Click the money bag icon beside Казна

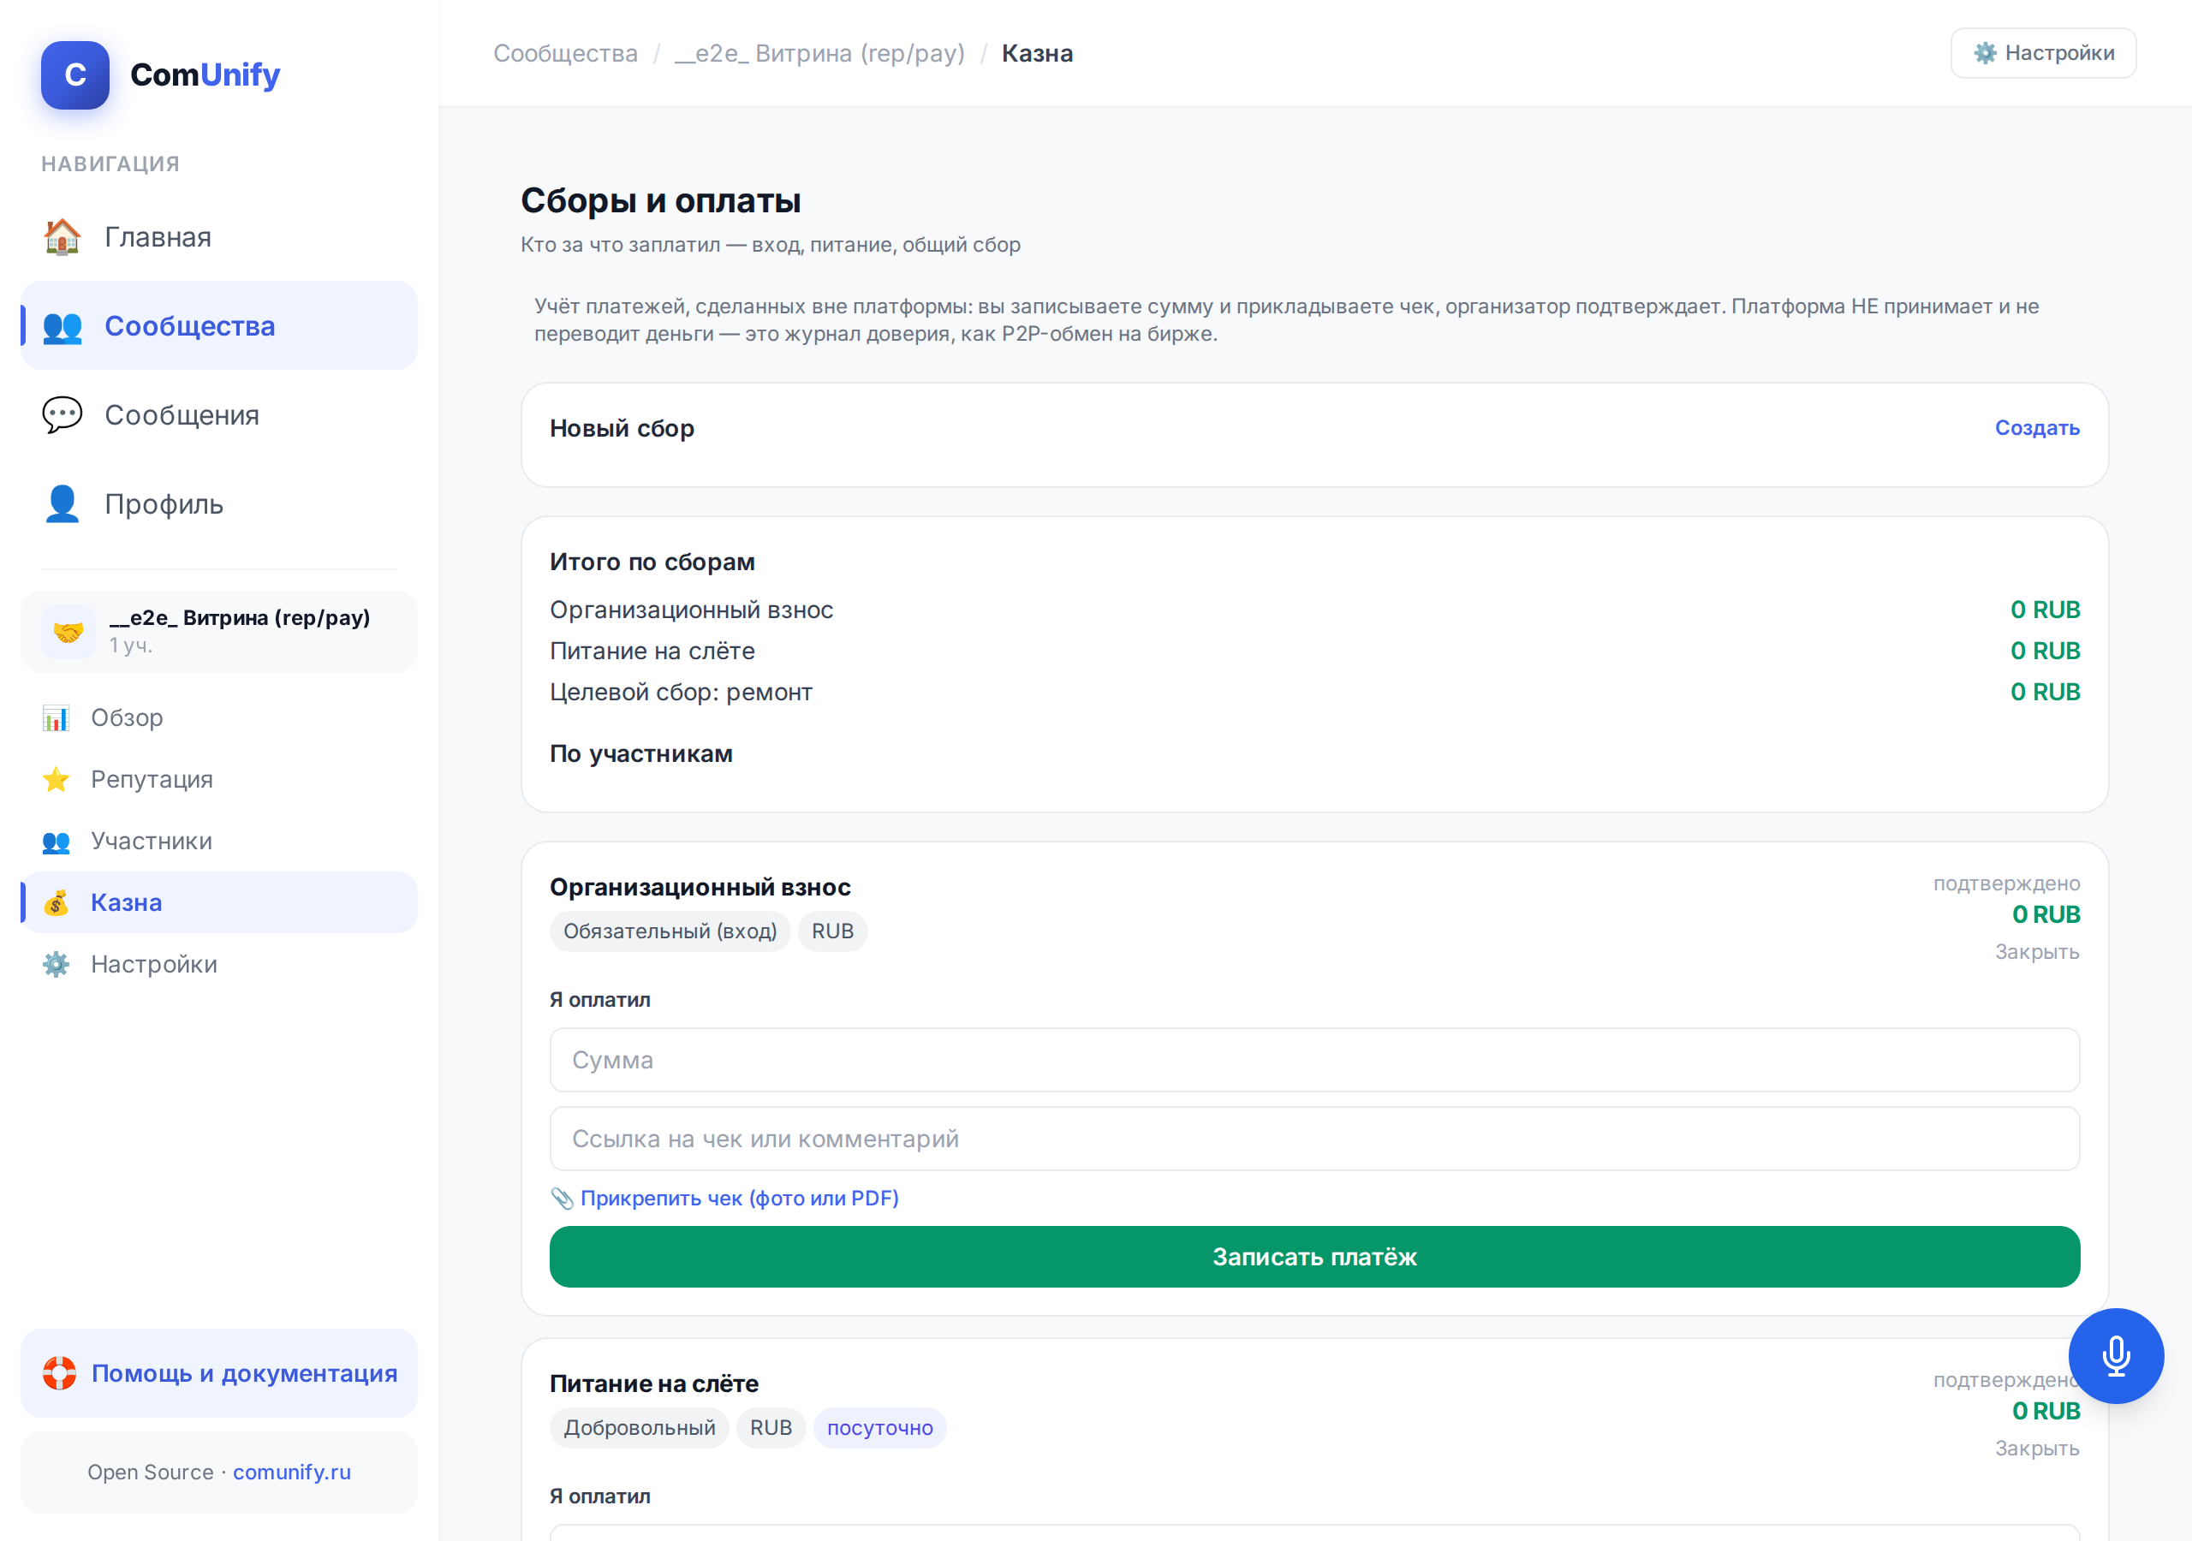pyautogui.click(x=57, y=902)
